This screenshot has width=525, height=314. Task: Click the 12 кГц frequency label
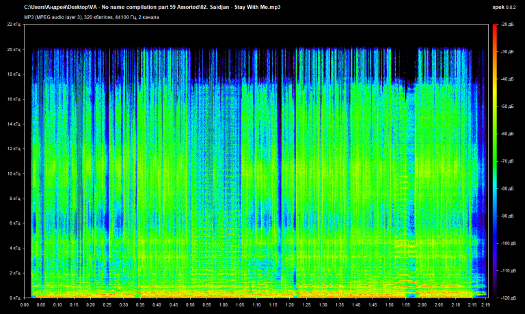point(14,149)
